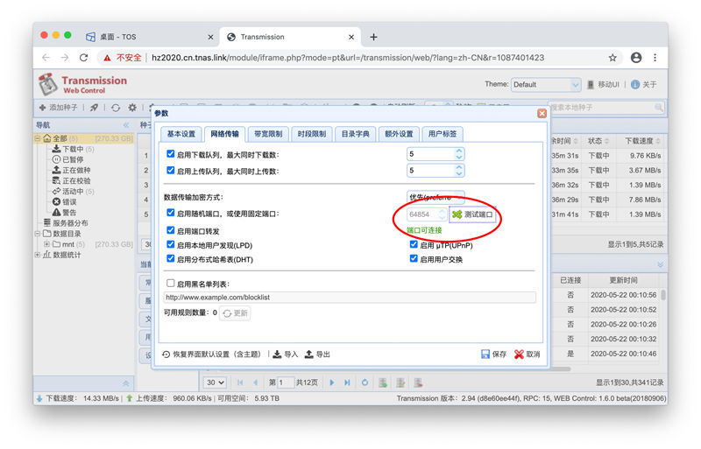The width and height of the screenshot is (701, 449).
Task: Click the 导出 export button
Action: pos(317,354)
